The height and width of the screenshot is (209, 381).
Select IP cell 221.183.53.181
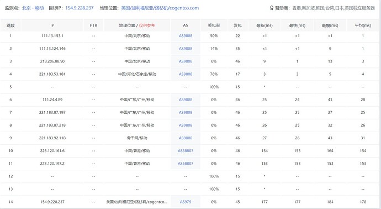coord(52,74)
